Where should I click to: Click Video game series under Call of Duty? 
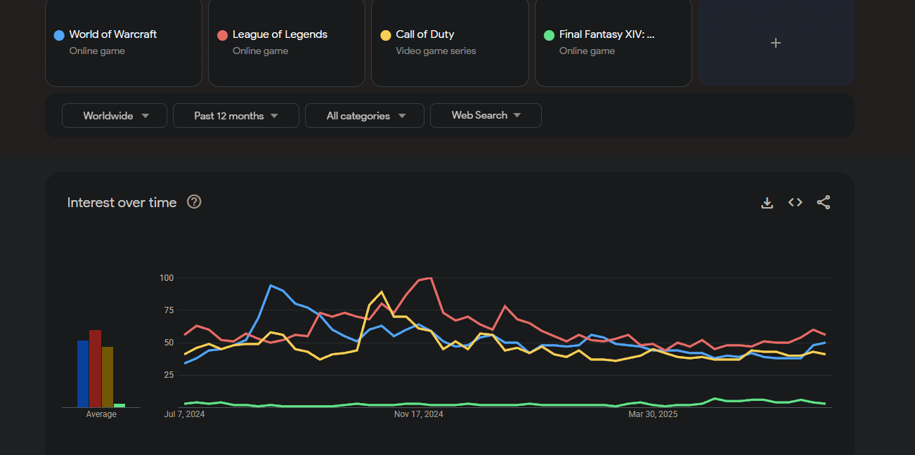(x=436, y=51)
